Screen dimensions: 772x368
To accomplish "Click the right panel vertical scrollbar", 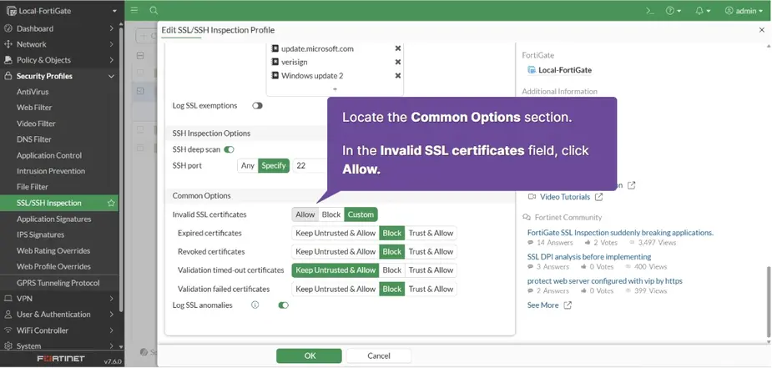I will (769, 302).
